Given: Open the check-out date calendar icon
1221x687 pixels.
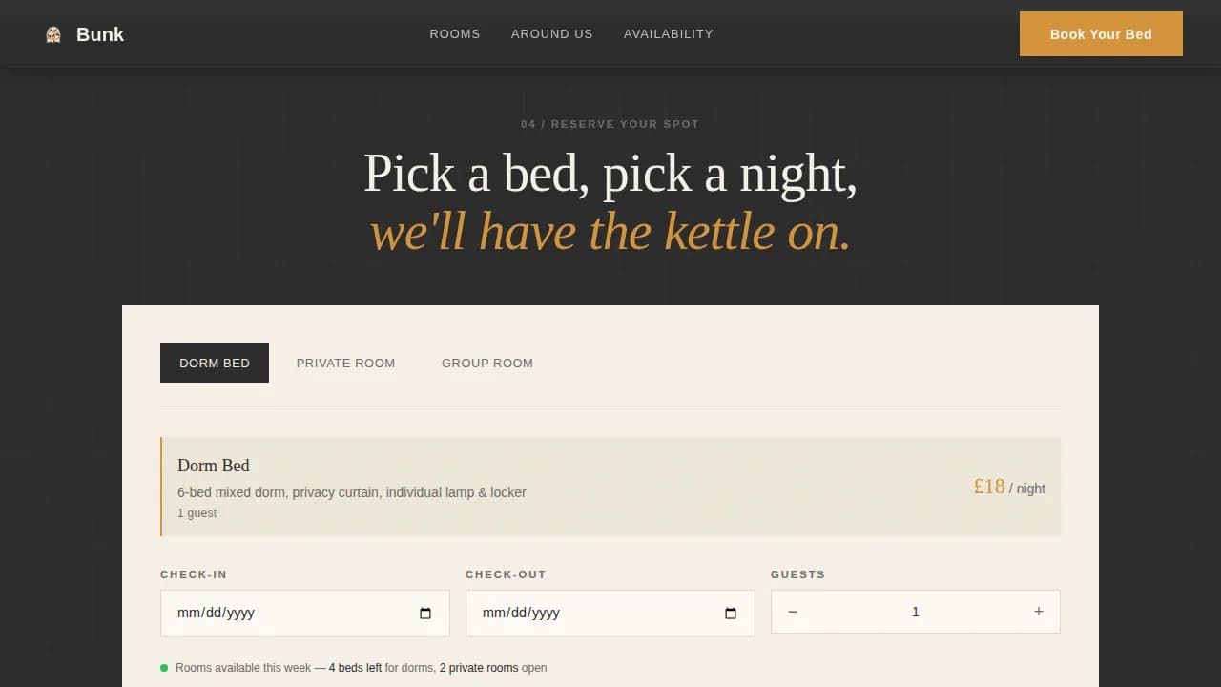Looking at the screenshot, I should pos(731,614).
